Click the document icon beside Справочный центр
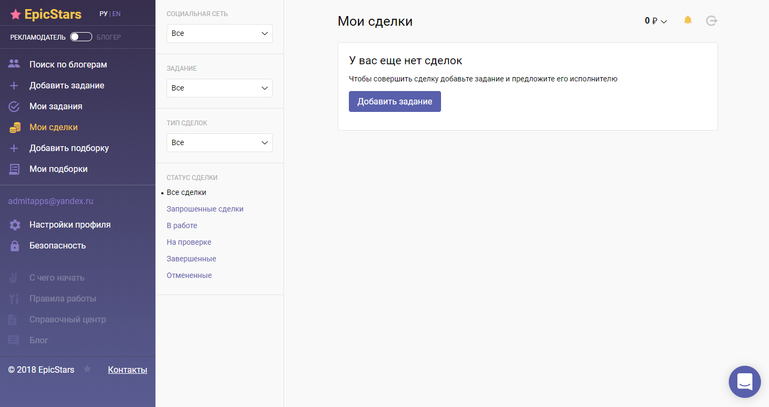 coord(12,320)
